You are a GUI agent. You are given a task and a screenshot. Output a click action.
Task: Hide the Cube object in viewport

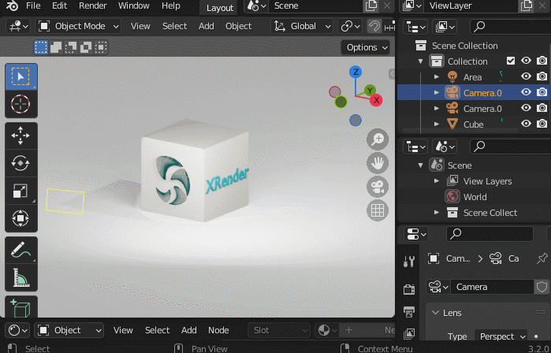coord(526,124)
